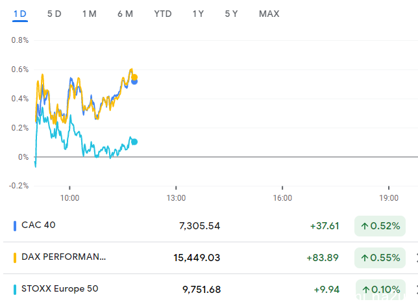Show the 6M chart range
This screenshot has width=418, height=304.
tap(125, 14)
